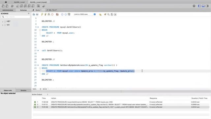Expand the HBT schema
This screenshot has width=211, height=119.
[x=3, y=21]
